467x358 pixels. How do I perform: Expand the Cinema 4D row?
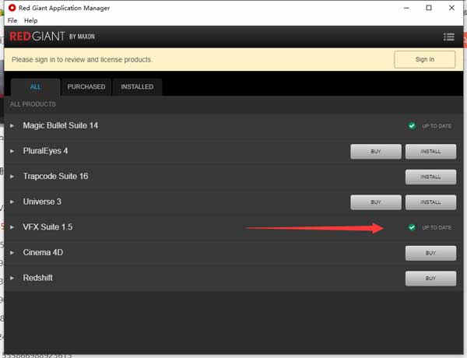tap(12, 253)
